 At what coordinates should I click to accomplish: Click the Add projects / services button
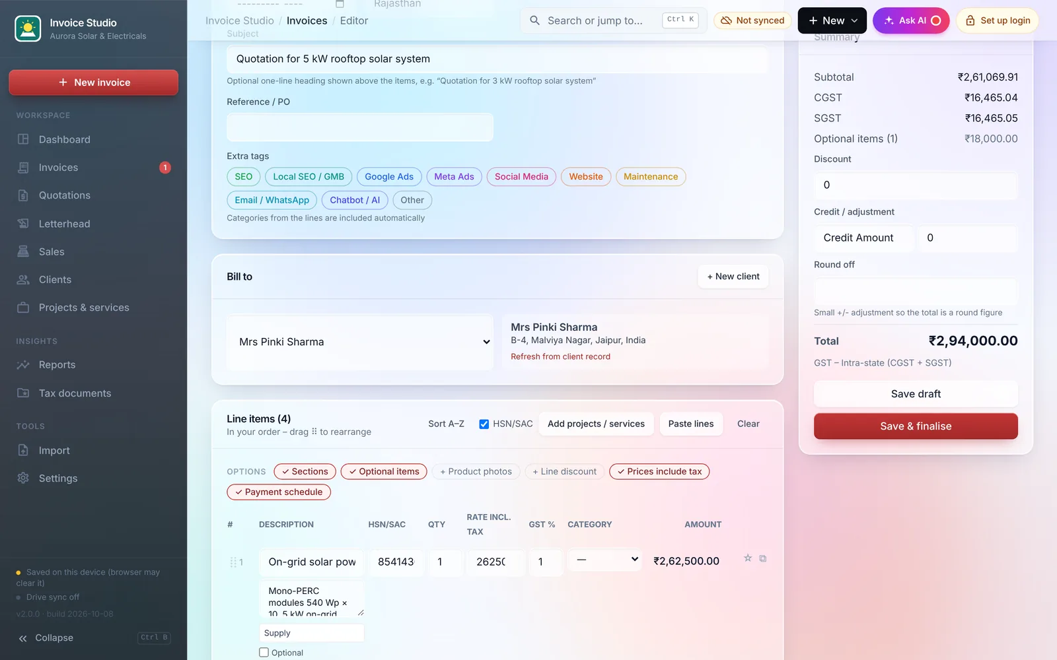point(596,424)
